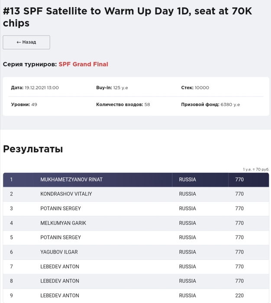
Task: Click the Назад back button
Action: pos(26,42)
